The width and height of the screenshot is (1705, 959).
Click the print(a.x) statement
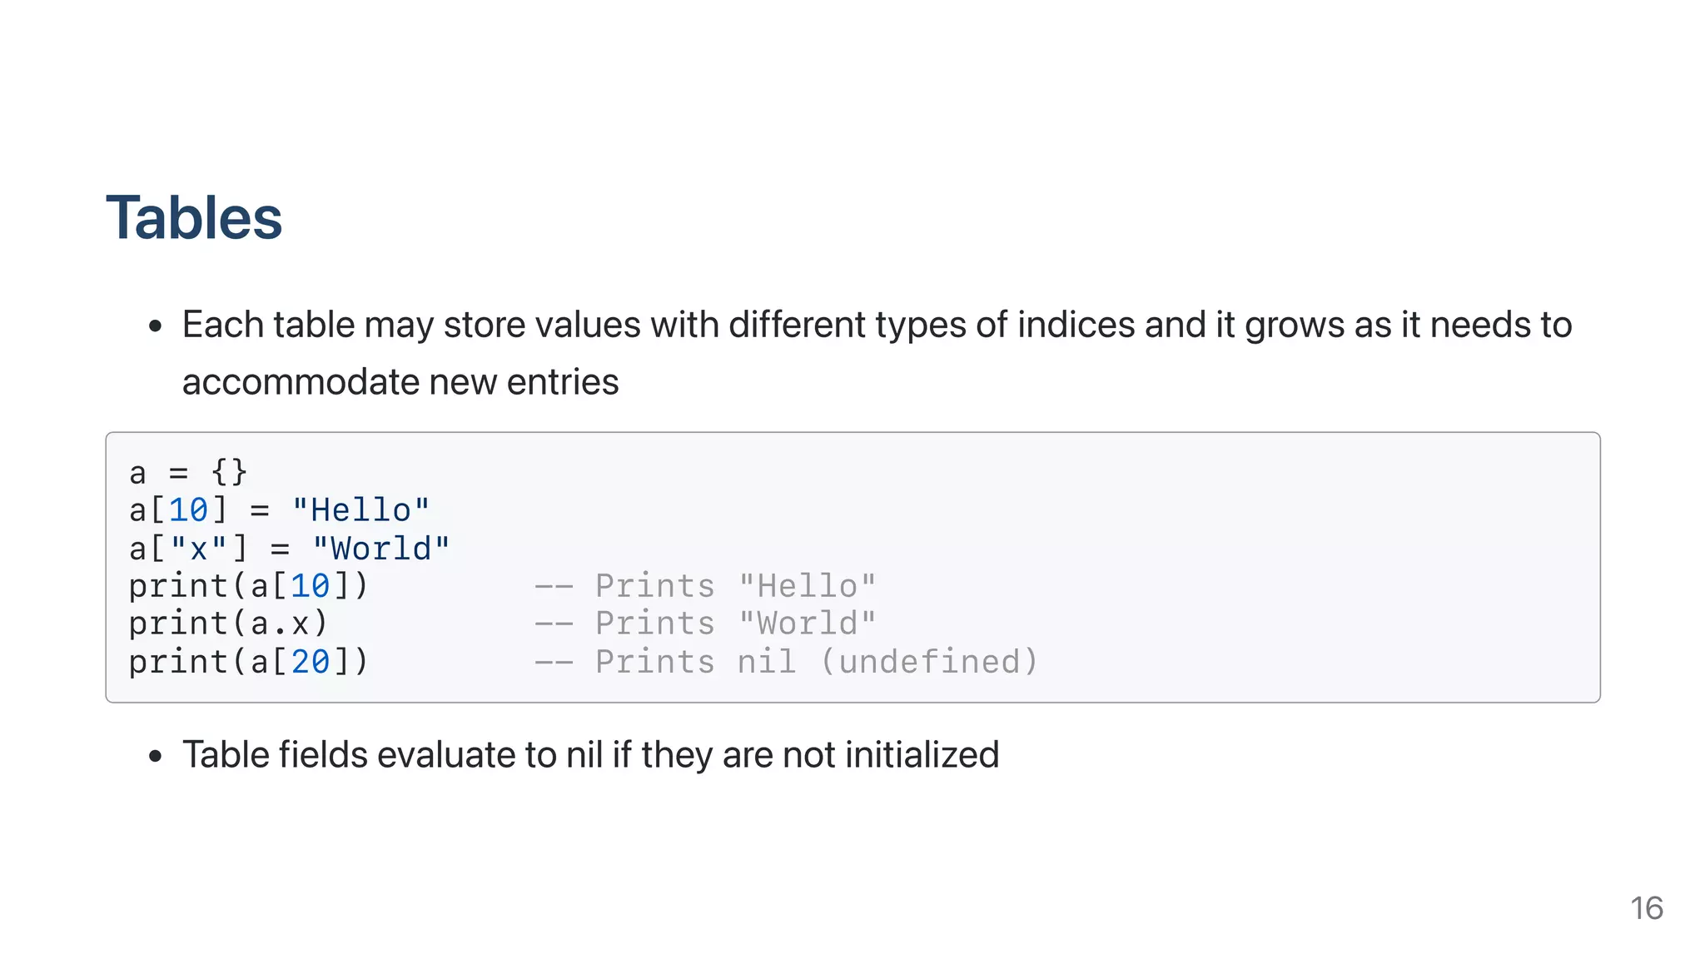click(228, 624)
